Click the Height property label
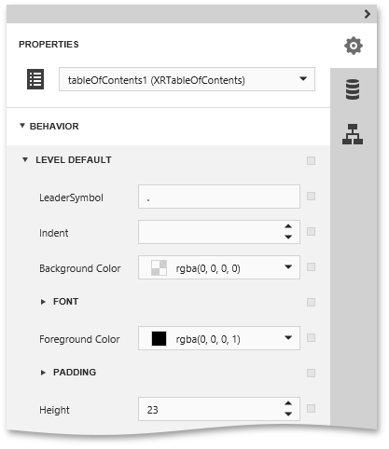389x449 pixels. [54, 410]
